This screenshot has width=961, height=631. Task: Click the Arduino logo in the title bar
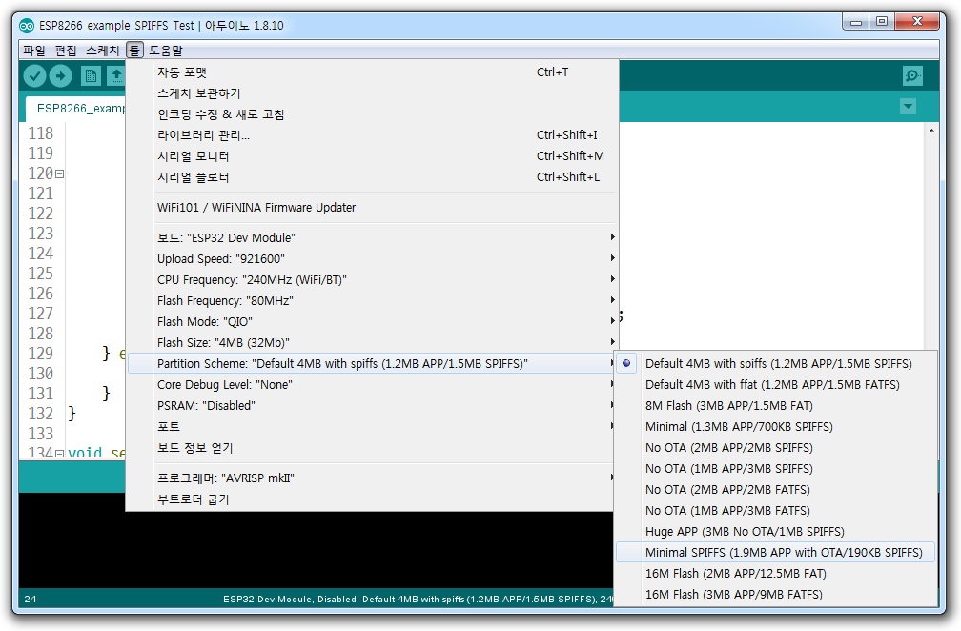click(x=27, y=26)
